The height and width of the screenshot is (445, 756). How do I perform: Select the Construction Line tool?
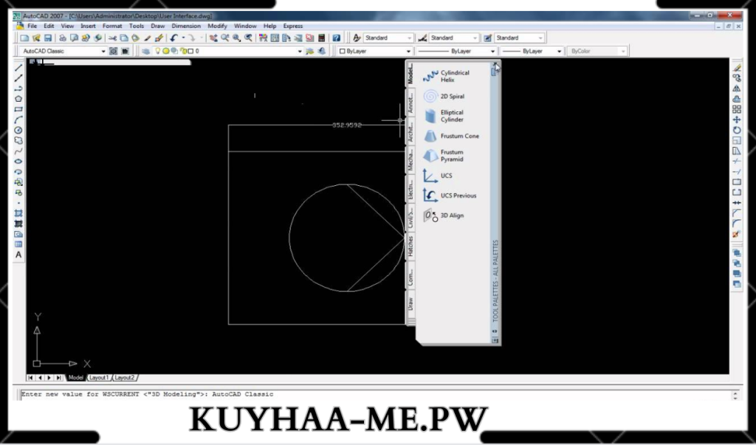[18, 78]
